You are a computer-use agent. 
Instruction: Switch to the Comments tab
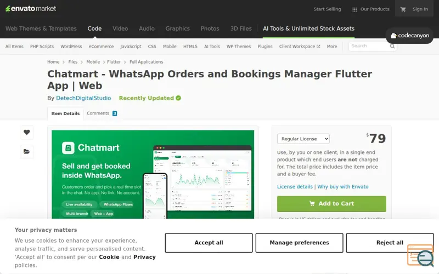[x=98, y=113]
